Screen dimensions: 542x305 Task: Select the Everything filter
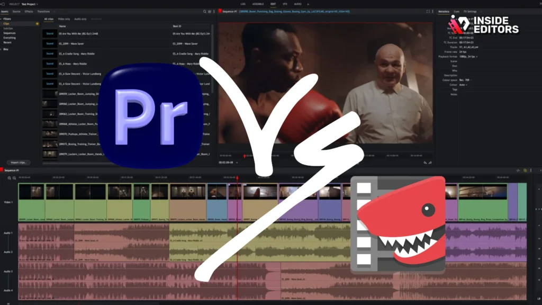click(x=10, y=38)
